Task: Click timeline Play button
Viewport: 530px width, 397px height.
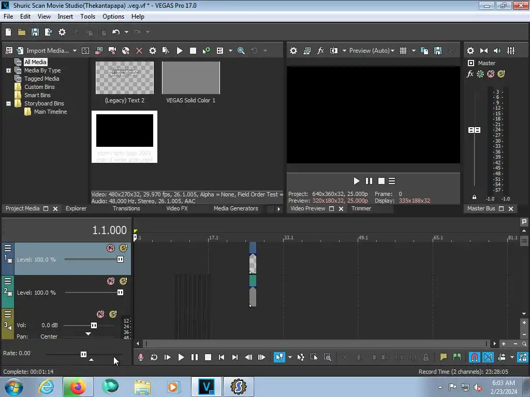Action: tap(181, 357)
